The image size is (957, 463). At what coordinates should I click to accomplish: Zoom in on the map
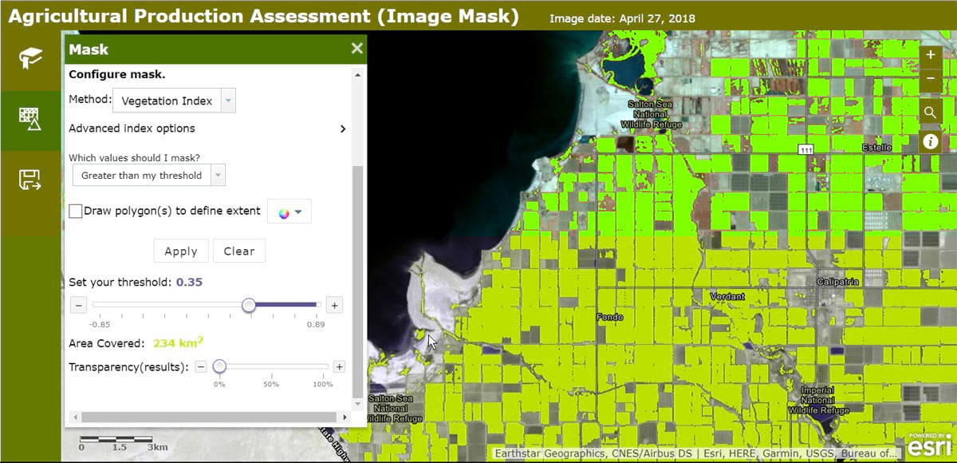(931, 55)
